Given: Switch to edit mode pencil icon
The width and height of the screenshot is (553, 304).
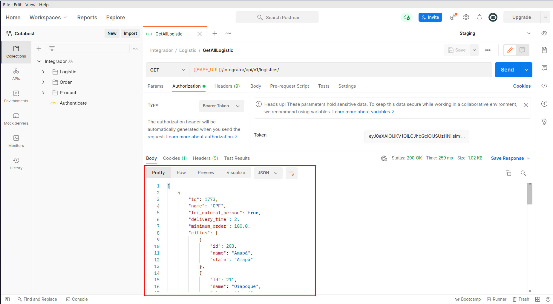Looking at the screenshot, I should [x=510, y=50].
